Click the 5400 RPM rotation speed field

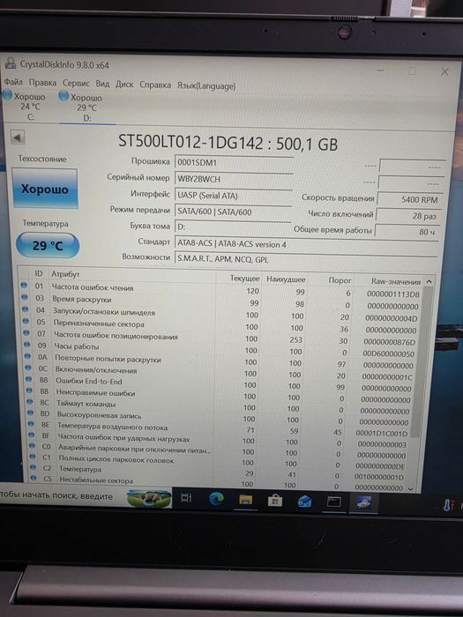409,199
